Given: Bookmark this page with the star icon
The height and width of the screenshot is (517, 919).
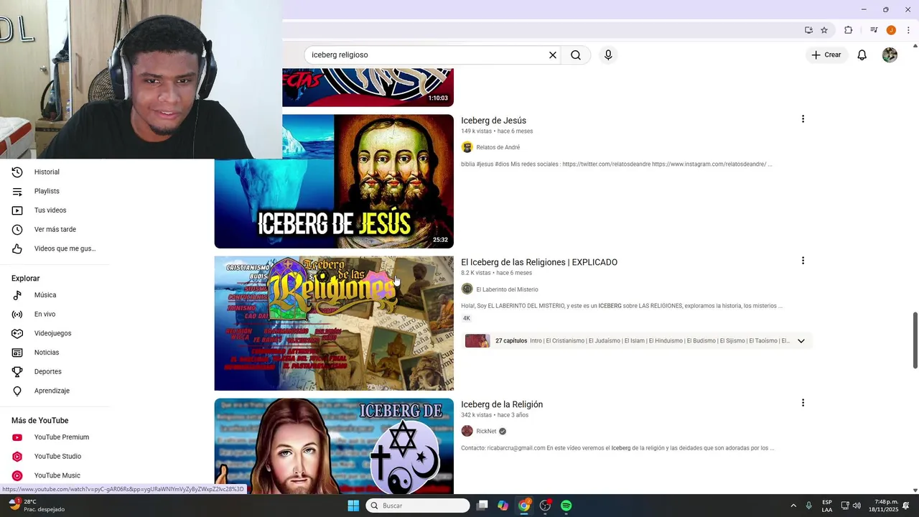Looking at the screenshot, I should pyautogui.click(x=824, y=30).
